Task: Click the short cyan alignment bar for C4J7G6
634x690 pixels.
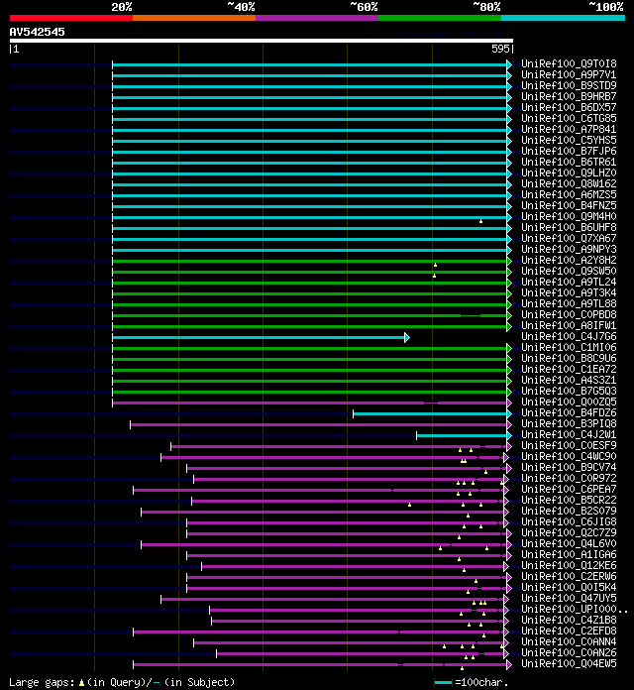Action: click(259, 337)
